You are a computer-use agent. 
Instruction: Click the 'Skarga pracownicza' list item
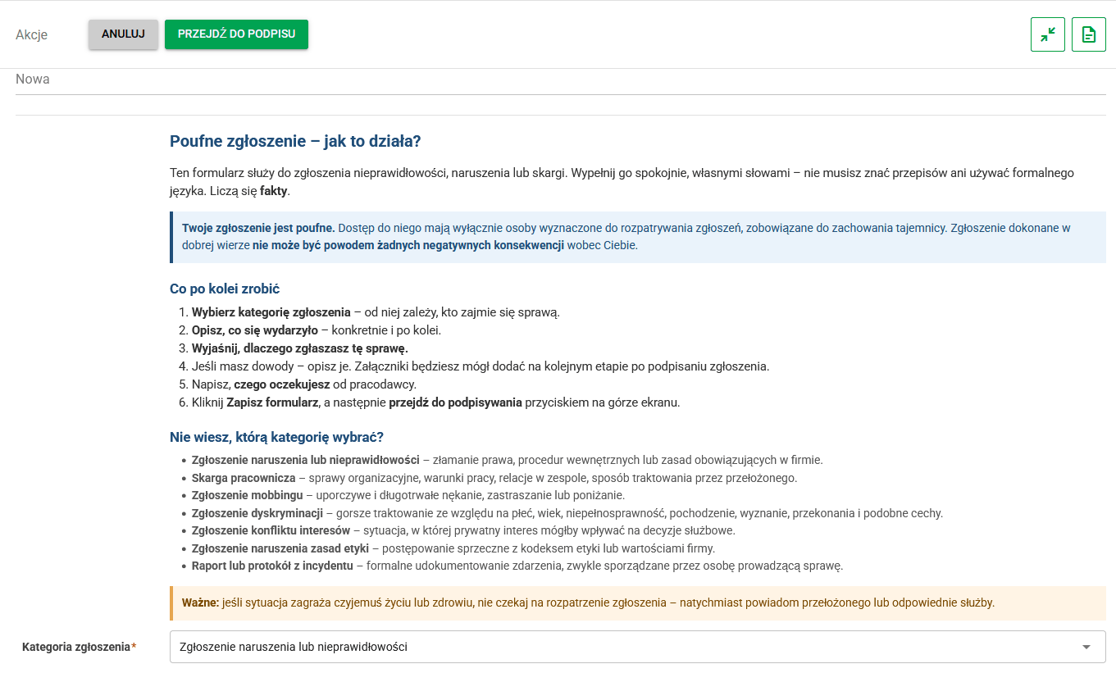(494, 478)
